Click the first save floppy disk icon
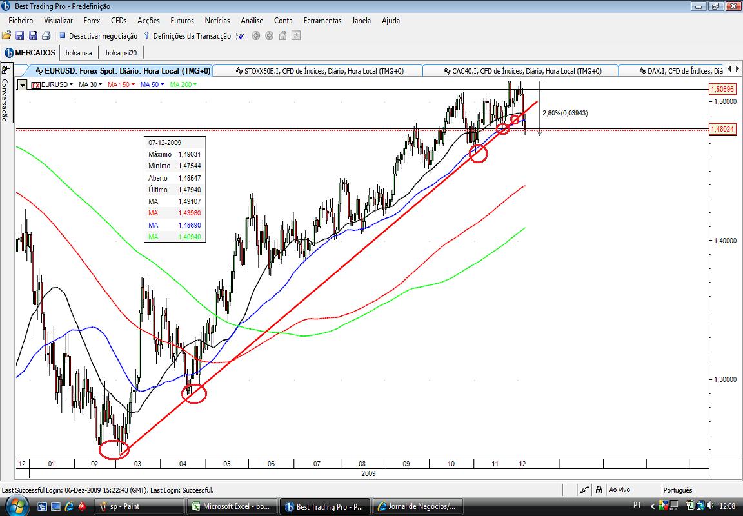Viewport: 743px width, 516px height. (19, 35)
